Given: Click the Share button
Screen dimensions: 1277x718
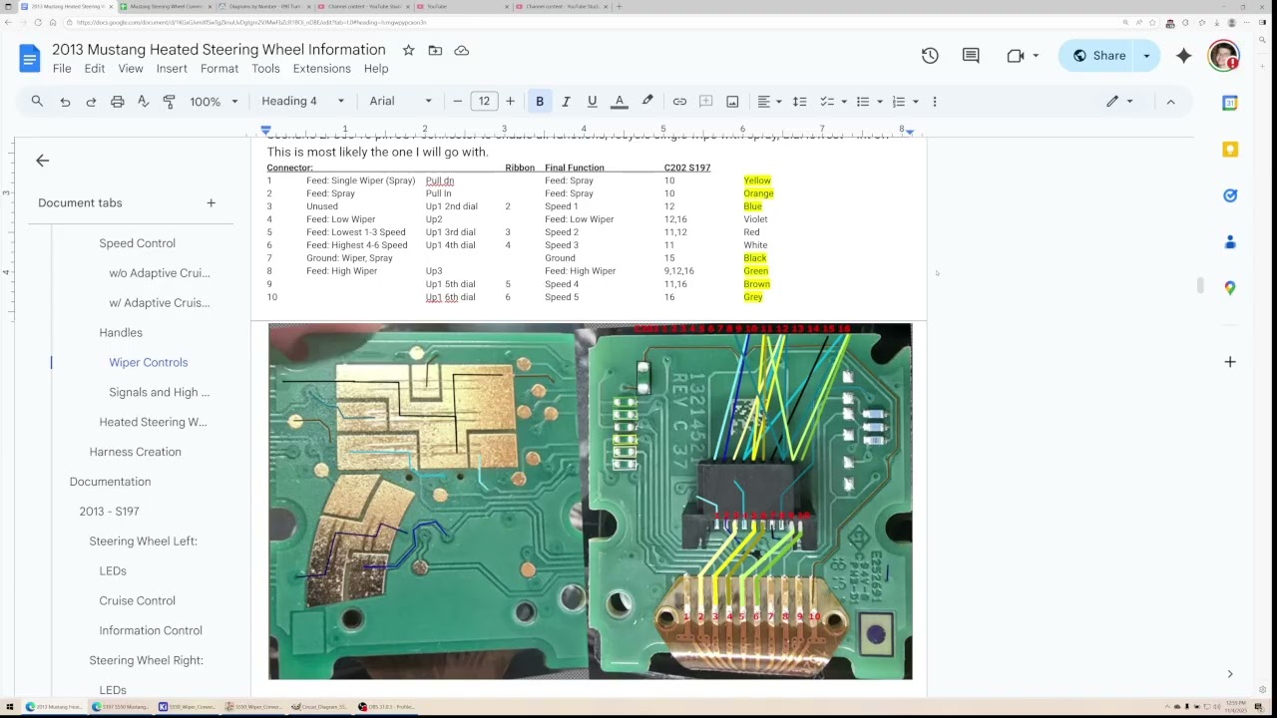Looking at the screenshot, I should [x=1098, y=56].
